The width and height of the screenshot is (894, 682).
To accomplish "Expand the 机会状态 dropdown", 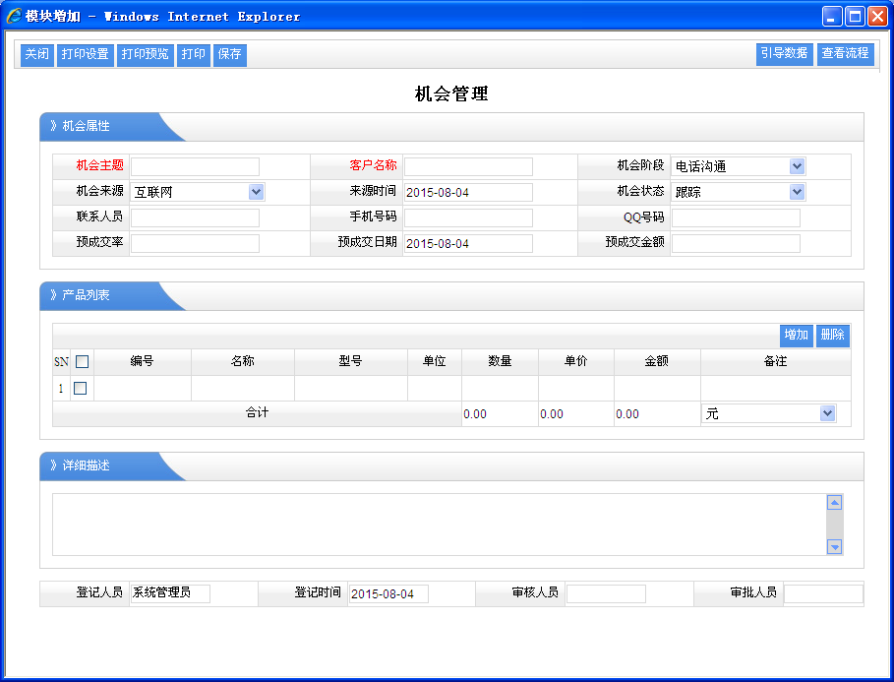I will pos(797,192).
